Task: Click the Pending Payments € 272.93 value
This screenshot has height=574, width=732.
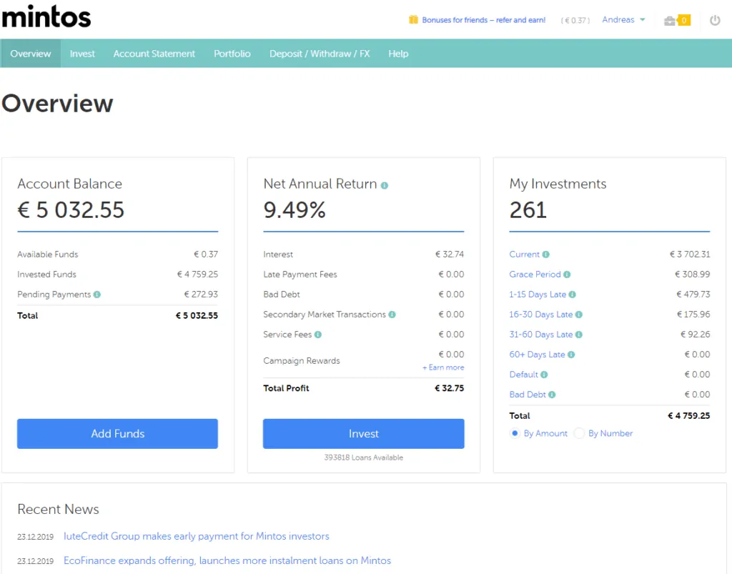Action: point(201,295)
